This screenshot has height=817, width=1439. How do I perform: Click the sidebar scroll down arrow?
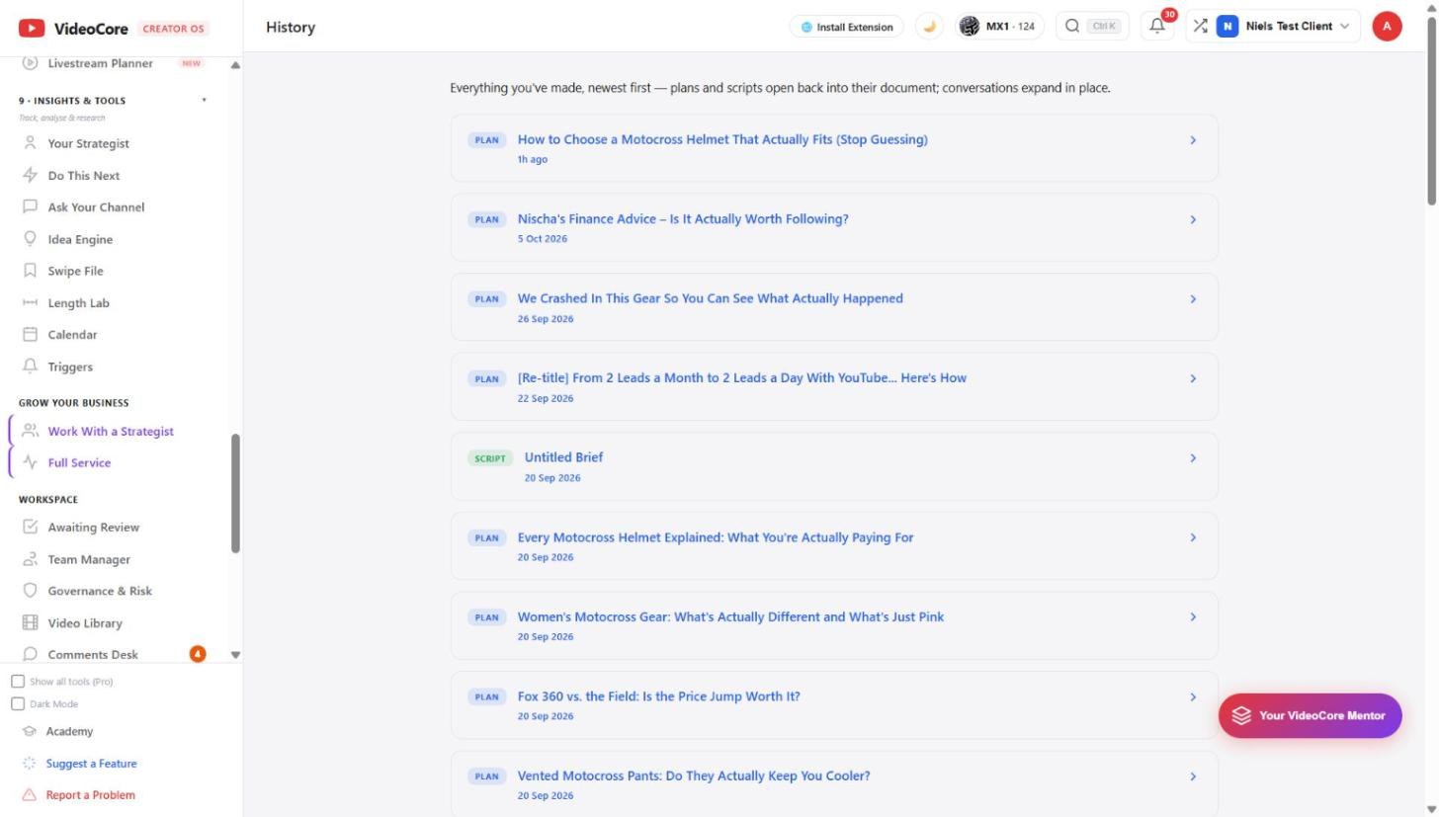click(x=235, y=655)
